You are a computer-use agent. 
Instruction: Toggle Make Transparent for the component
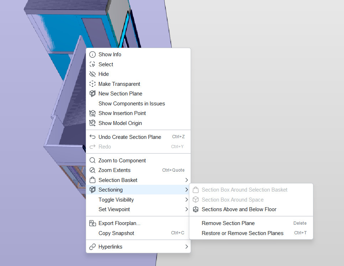(119, 84)
